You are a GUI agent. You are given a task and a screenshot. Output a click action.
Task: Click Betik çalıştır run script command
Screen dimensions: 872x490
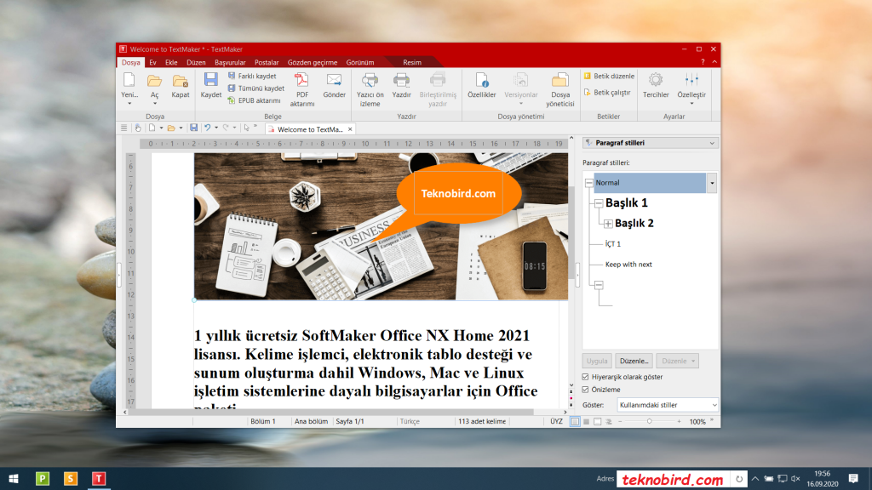(x=606, y=92)
